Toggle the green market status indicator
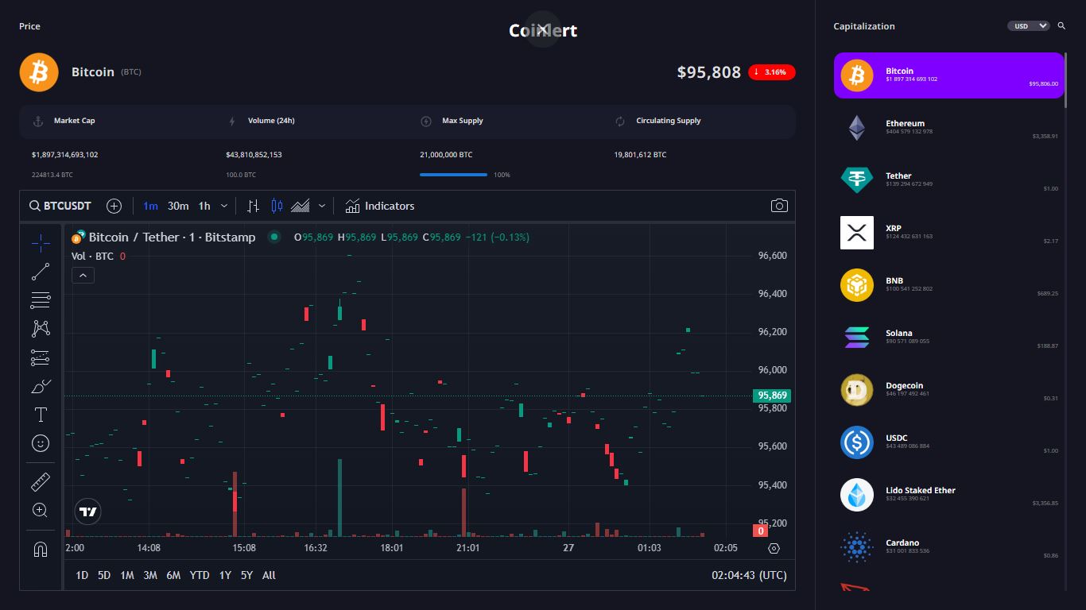The image size is (1086, 610). click(274, 237)
